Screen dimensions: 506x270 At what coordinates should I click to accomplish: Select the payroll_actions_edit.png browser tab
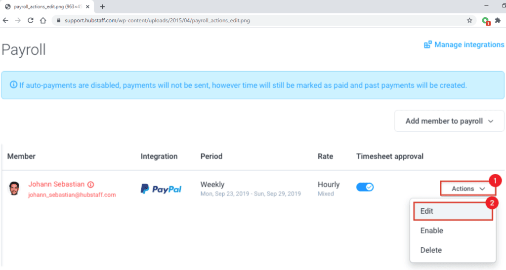pyautogui.click(x=47, y=6)
